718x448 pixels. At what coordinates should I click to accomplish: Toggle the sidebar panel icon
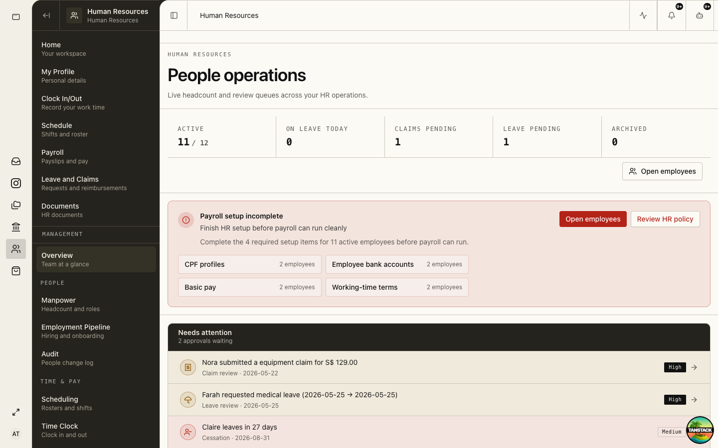tap(174, 15)
